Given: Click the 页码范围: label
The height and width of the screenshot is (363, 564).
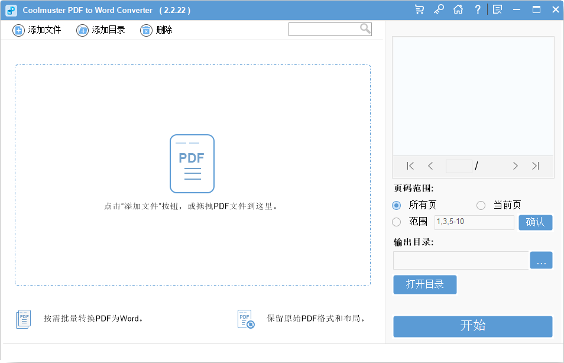Looking at the screenshot, I should tap(413, 188).
